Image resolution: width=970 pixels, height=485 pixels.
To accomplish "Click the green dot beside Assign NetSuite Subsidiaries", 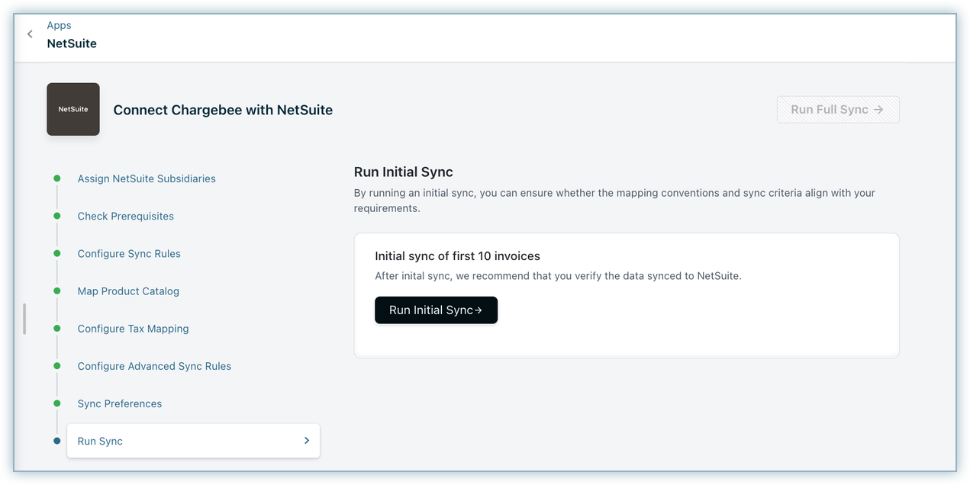I will (56, 178).
